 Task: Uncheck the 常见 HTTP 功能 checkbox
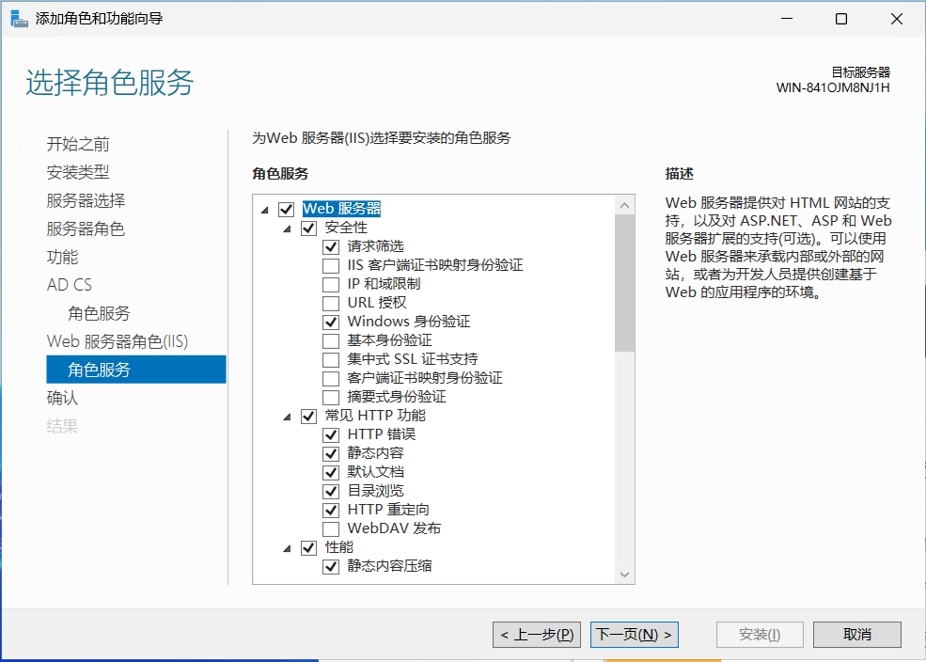(309, 417)
